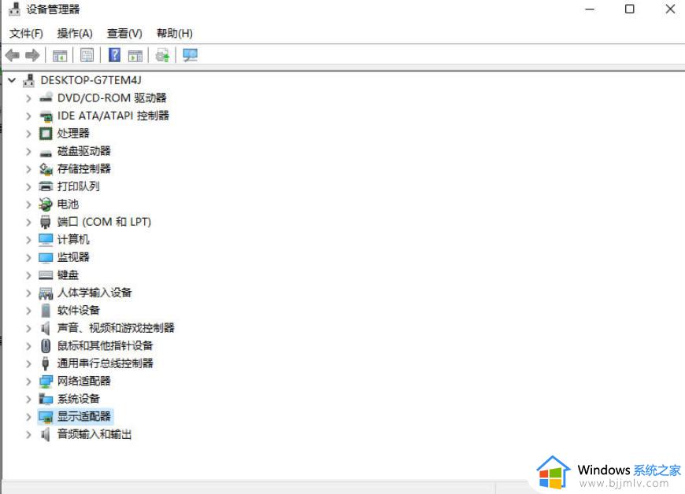
Task: Click the 键盘 keyboard icon
Action: (x=46, y=275)
